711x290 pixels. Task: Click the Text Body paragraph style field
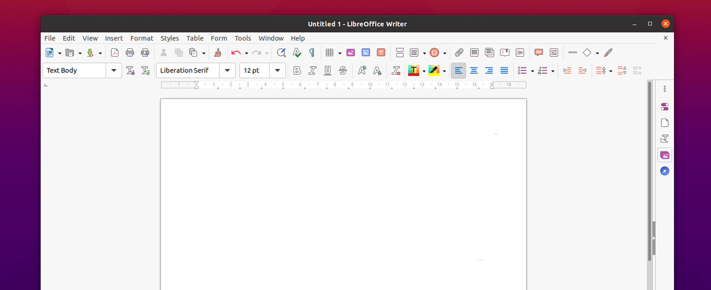[x=75, y=70]
